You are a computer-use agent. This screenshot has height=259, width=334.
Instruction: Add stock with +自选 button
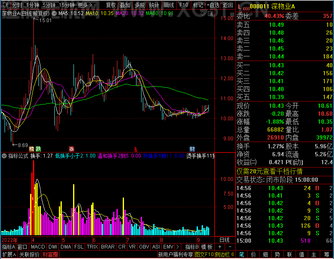coord(213,5)
